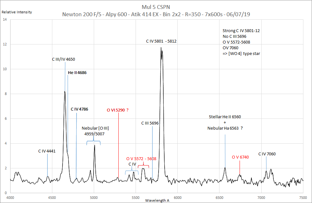Viewport: 312px width, 203px height.
Task: Select the 'C IV 7060' label
Action: (x=267, y=154)
